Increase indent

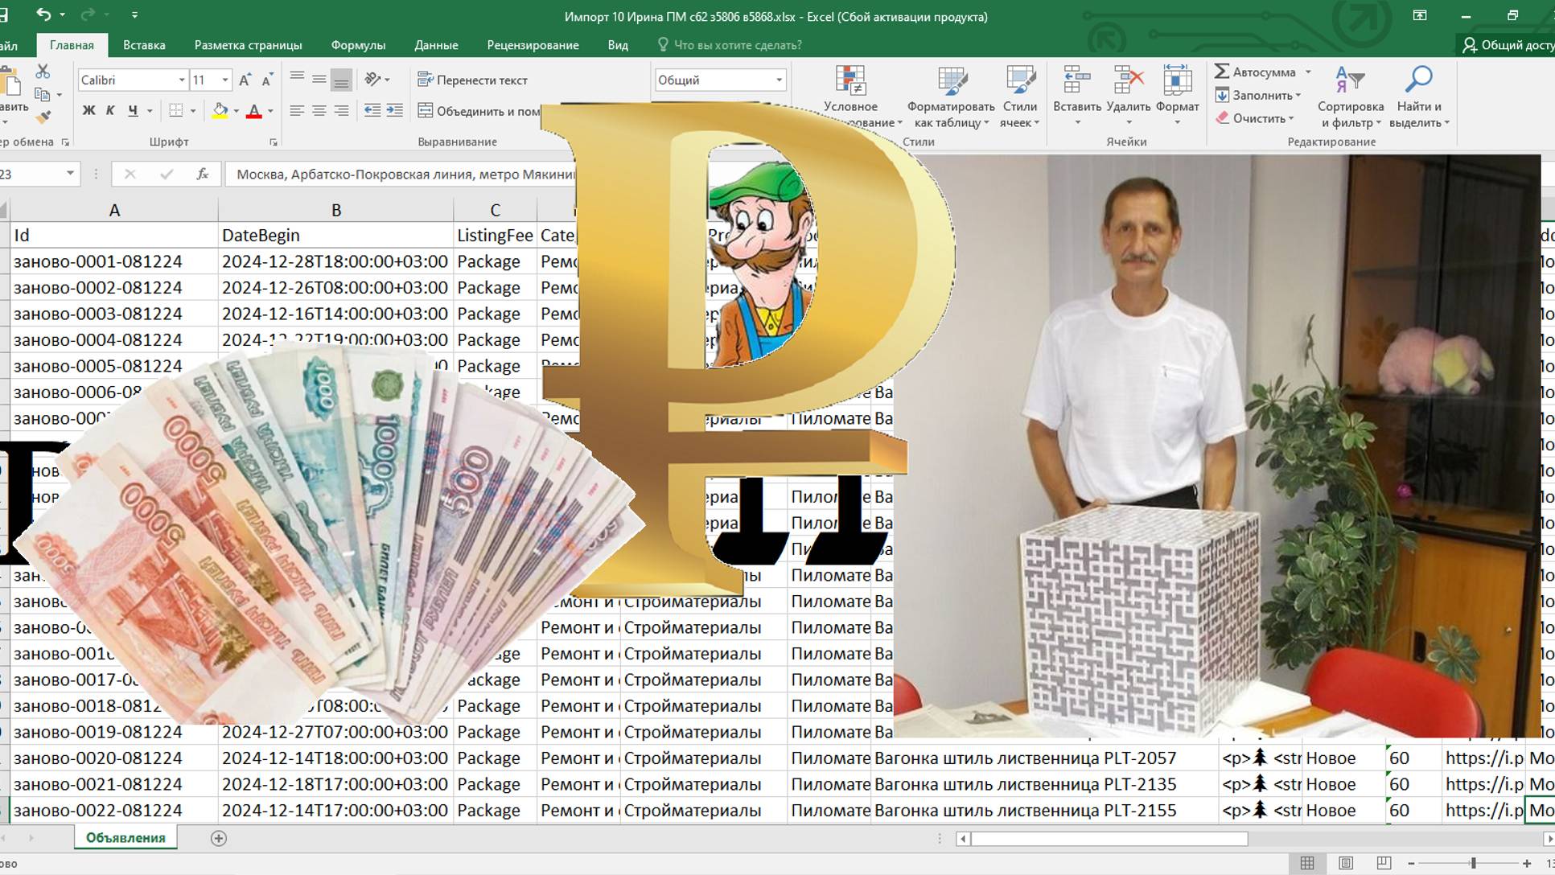tap(395, 111)
